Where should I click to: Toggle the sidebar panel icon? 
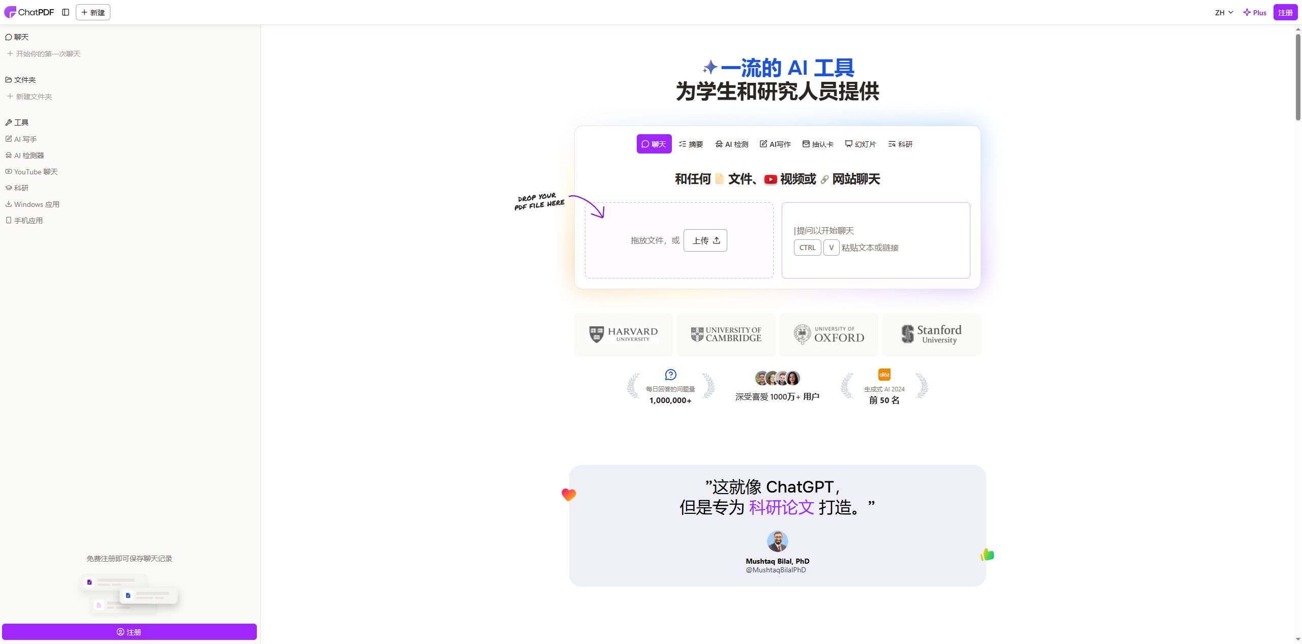(x=66, y=12)
